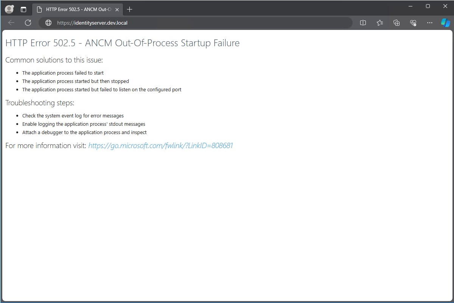Screen dimensions: 454x303
Task: Open the browser profile avatar
Action: point(9,9)
